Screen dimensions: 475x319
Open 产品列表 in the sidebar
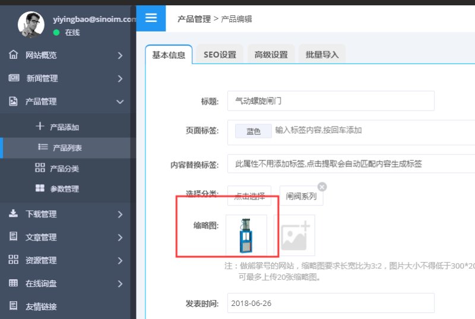point(67,148)
